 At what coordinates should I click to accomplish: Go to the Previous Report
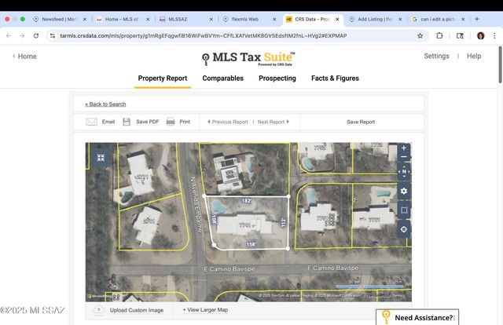[228, 122]
